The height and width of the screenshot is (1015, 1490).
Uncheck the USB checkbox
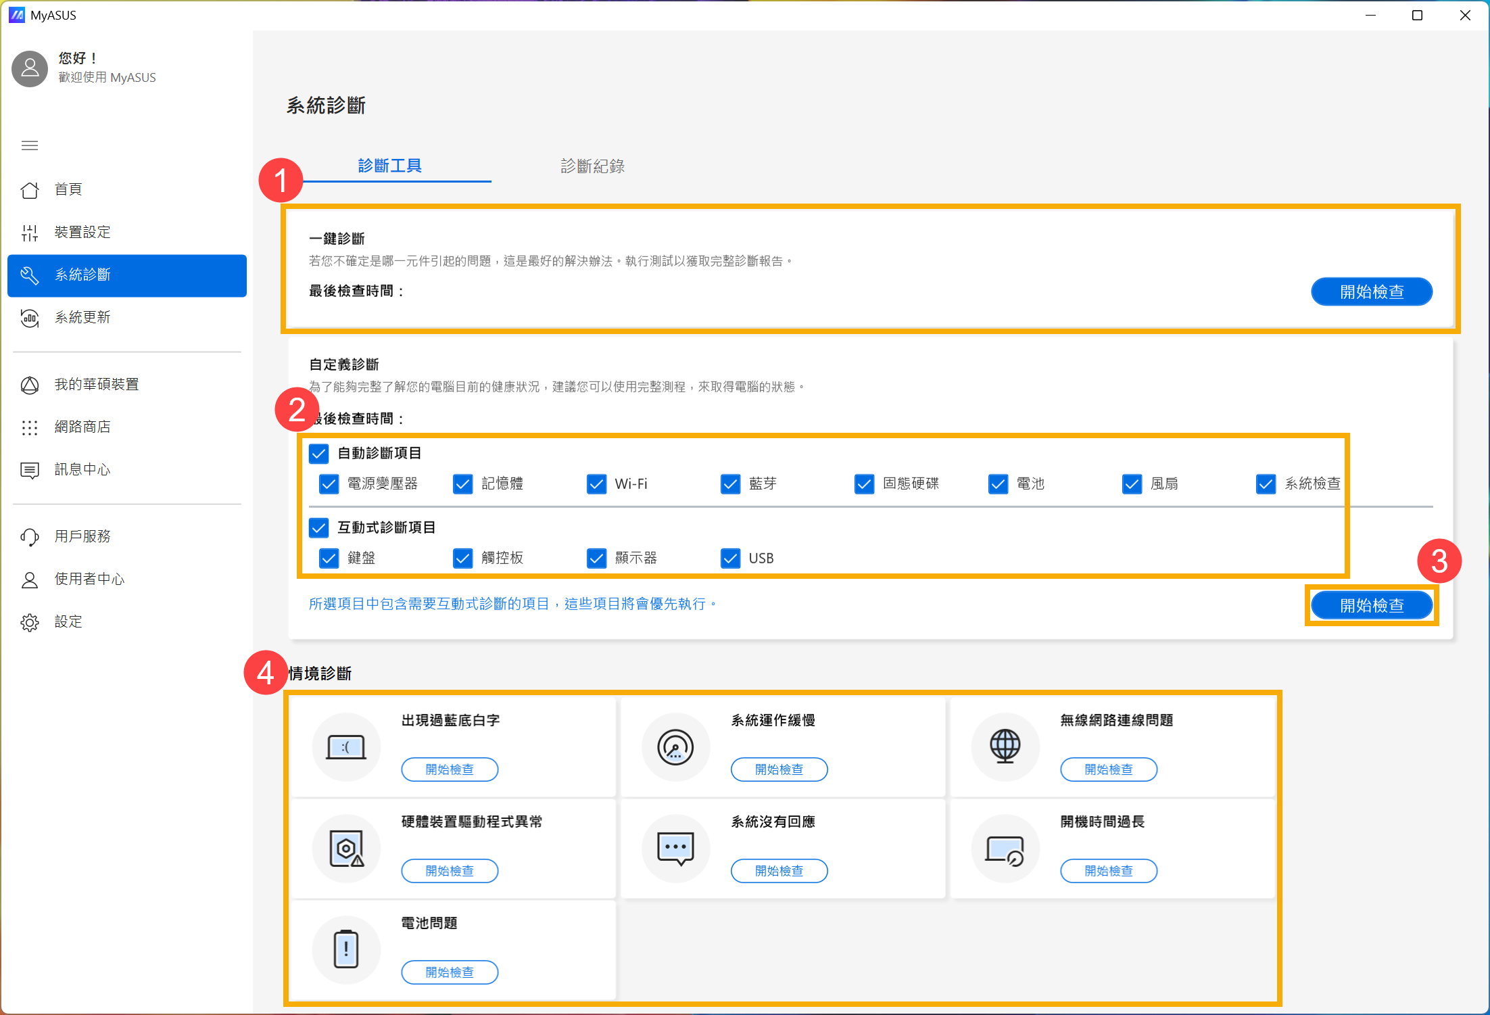(x=730, y=559)
